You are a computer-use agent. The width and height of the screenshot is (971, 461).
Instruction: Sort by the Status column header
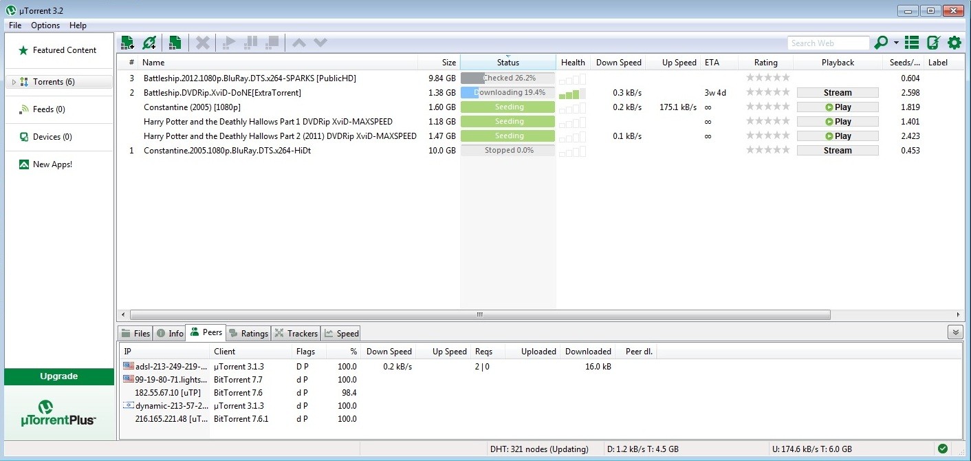(508, 63)
